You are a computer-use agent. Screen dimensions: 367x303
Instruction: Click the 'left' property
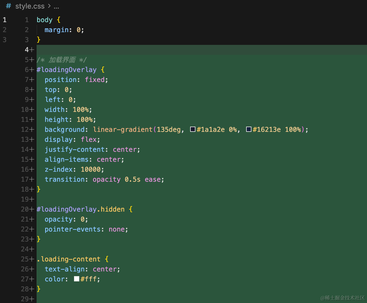click(53, 100)
